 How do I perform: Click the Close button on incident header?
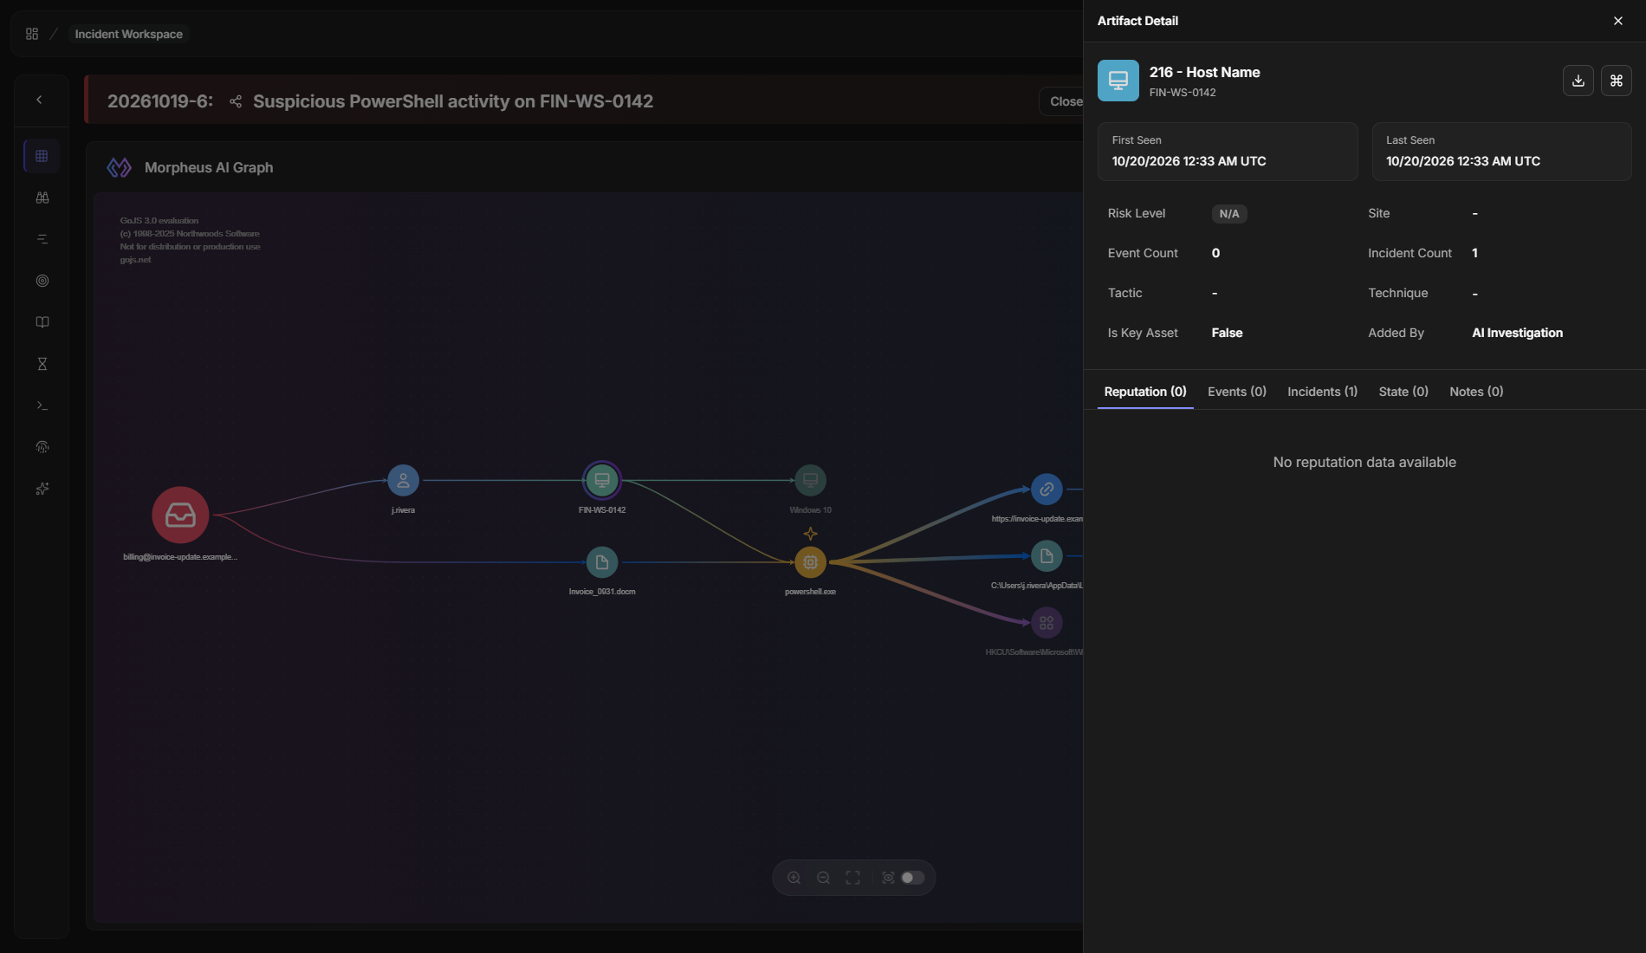tap(1062, 101)
